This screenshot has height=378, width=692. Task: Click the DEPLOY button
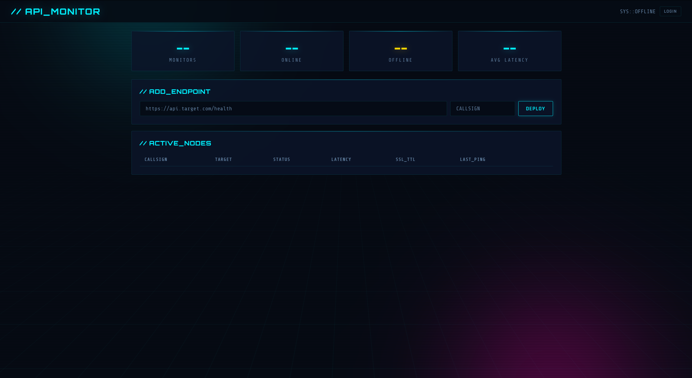tap(535, 108)
